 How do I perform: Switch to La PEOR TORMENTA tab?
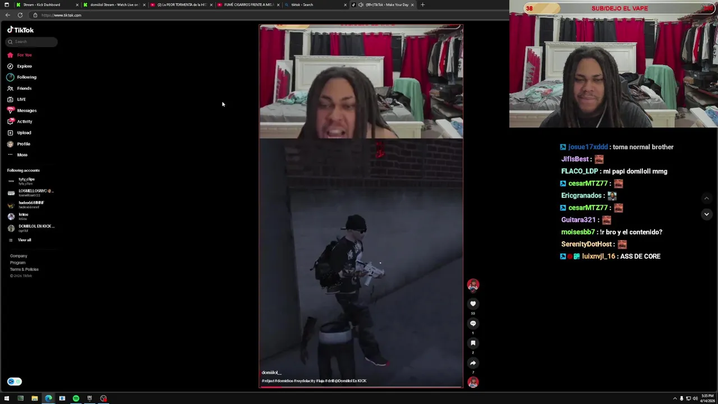182,4
